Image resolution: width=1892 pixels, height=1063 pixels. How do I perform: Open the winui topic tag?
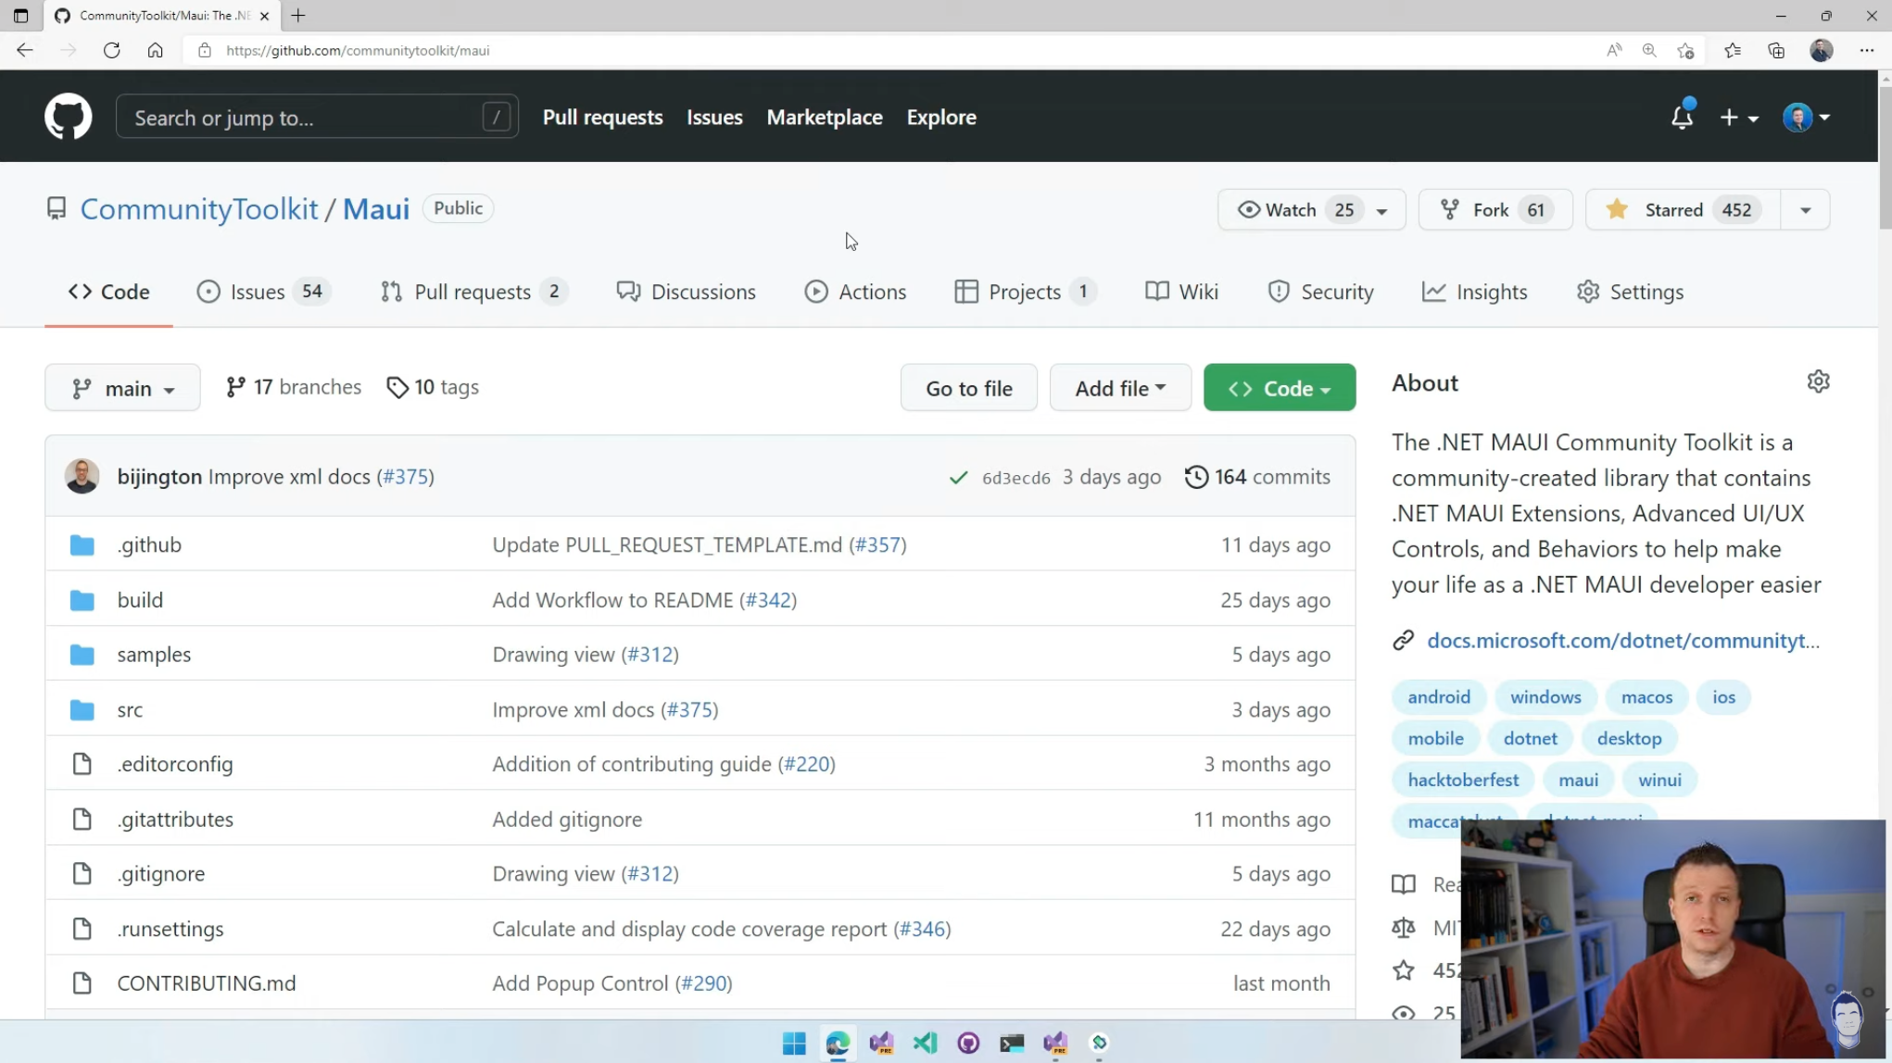click(x=1659, y=780)
